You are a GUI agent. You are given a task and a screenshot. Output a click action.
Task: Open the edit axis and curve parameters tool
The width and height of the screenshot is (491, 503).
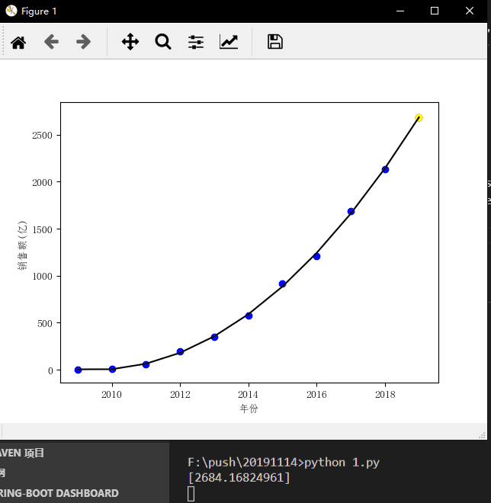[x=229, y=42]
